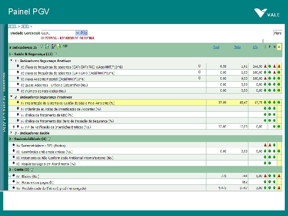Click up arrow of Requisitos Legais em Atendimento row
The height and width of the screenshot is (216, 288).
[14, 163]
